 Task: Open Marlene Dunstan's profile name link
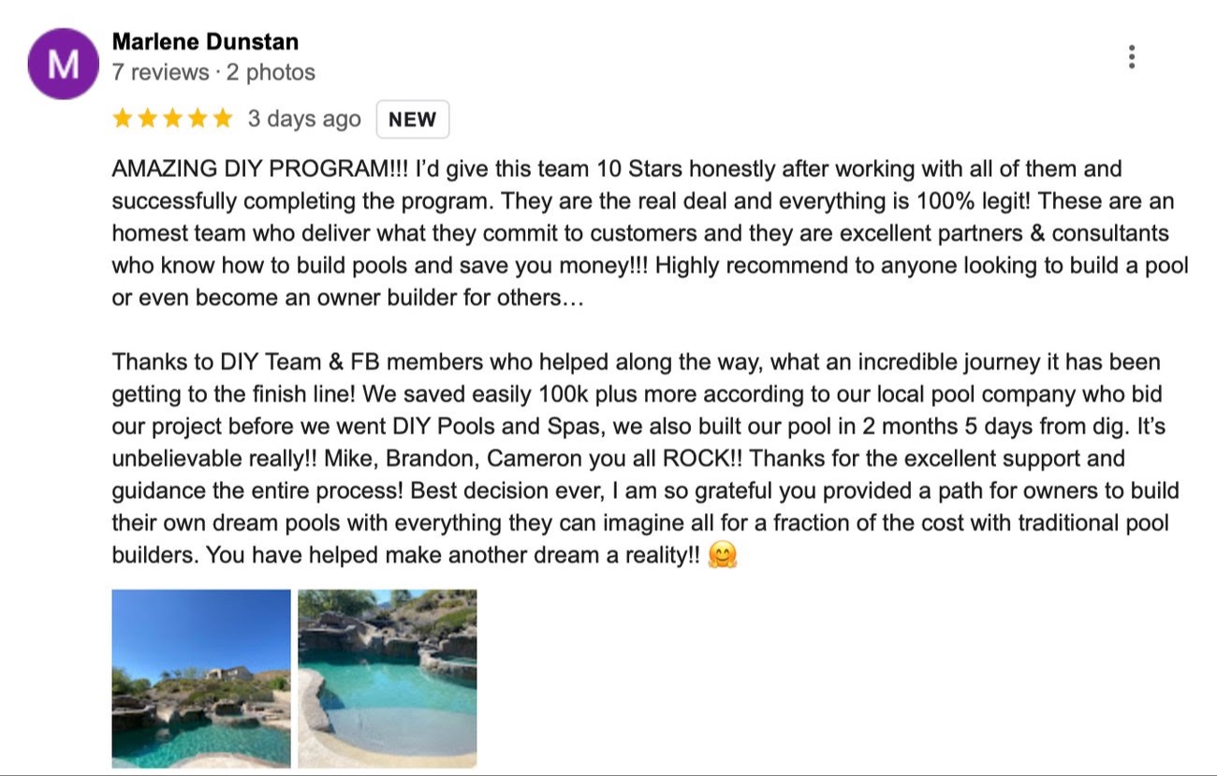[x=205, y=42]
